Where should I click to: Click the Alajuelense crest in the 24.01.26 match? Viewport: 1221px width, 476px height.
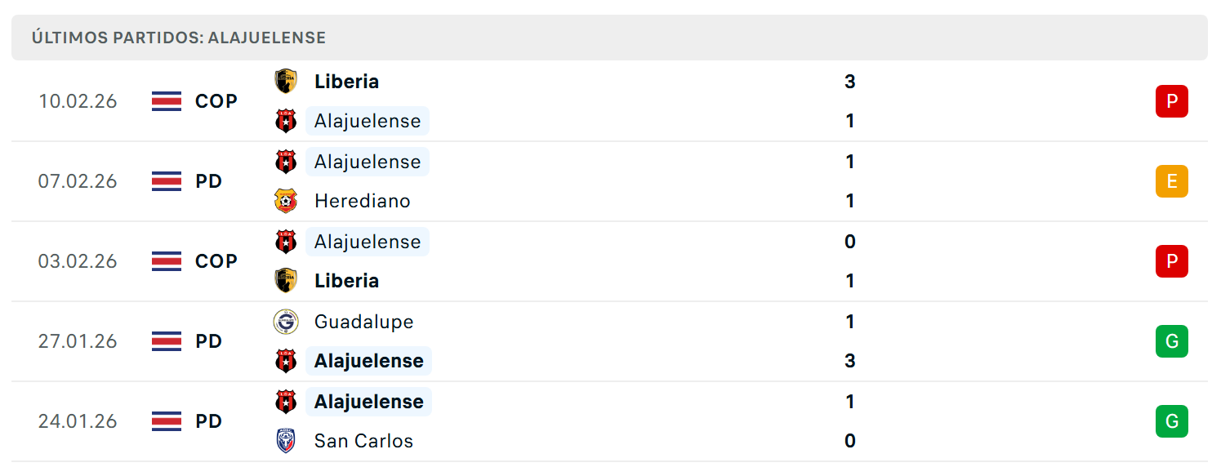(286, 402)
